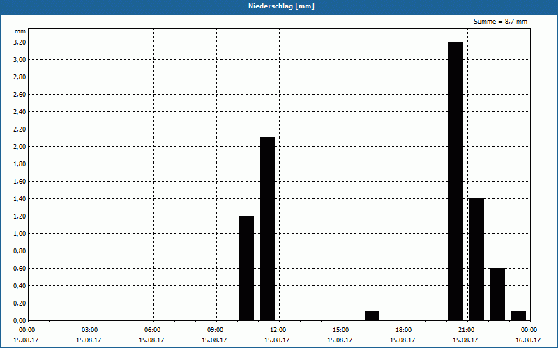Select the 0,60 mm precipitation bar
Viewport: 558px width, 348px height.
point(497,294)
